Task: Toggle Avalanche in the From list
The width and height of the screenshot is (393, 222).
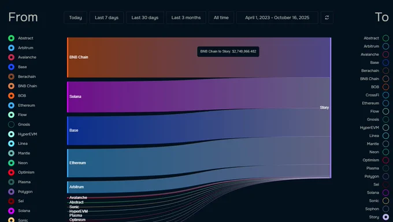Action: (22, 57)
